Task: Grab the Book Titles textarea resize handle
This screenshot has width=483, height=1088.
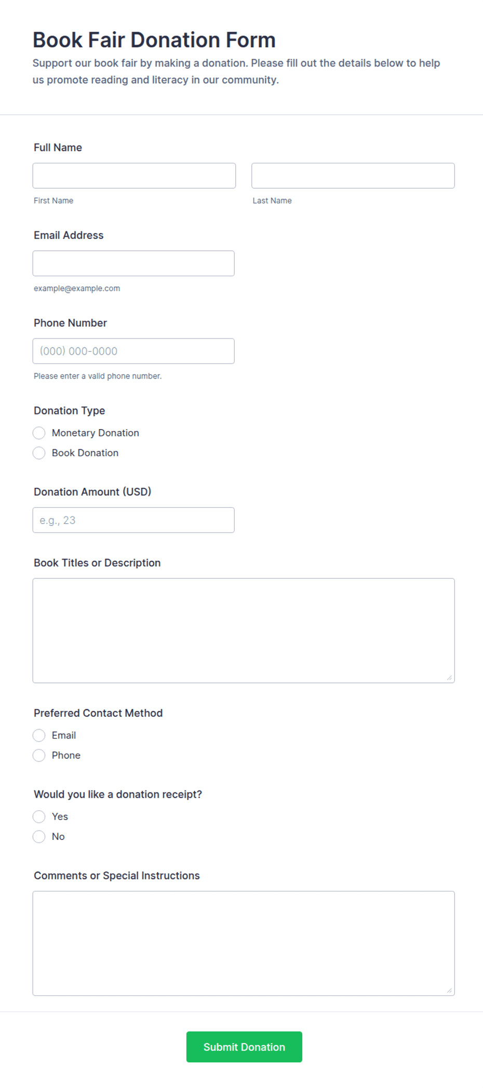Action: tap(449, 678)
